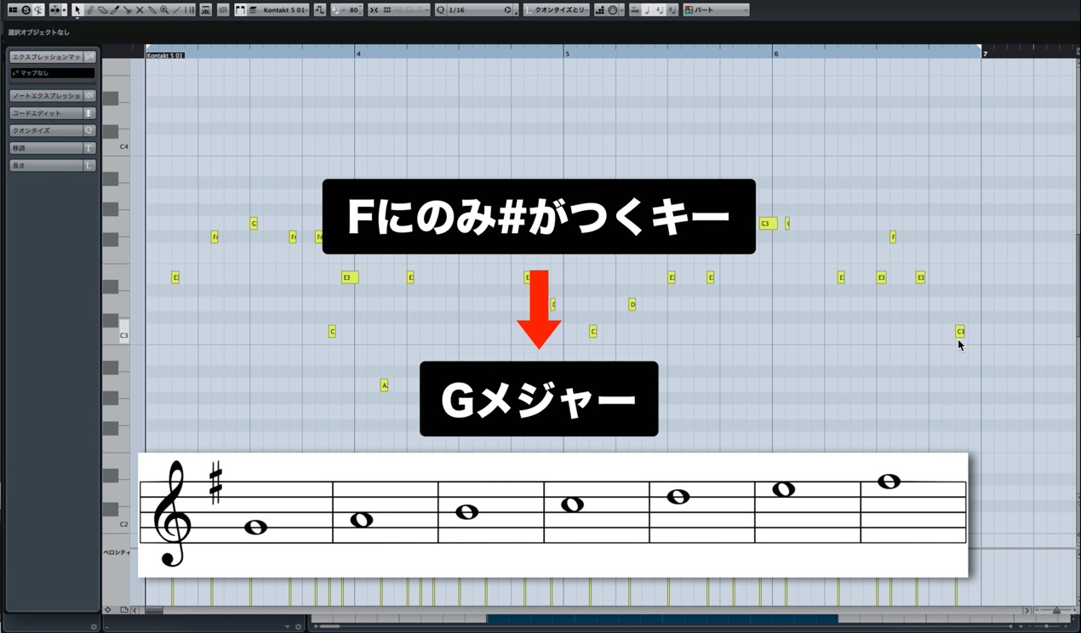Viewport: 1081px width, 633px height.
Task: Select the Glue tool
Action: pos(152,10)
